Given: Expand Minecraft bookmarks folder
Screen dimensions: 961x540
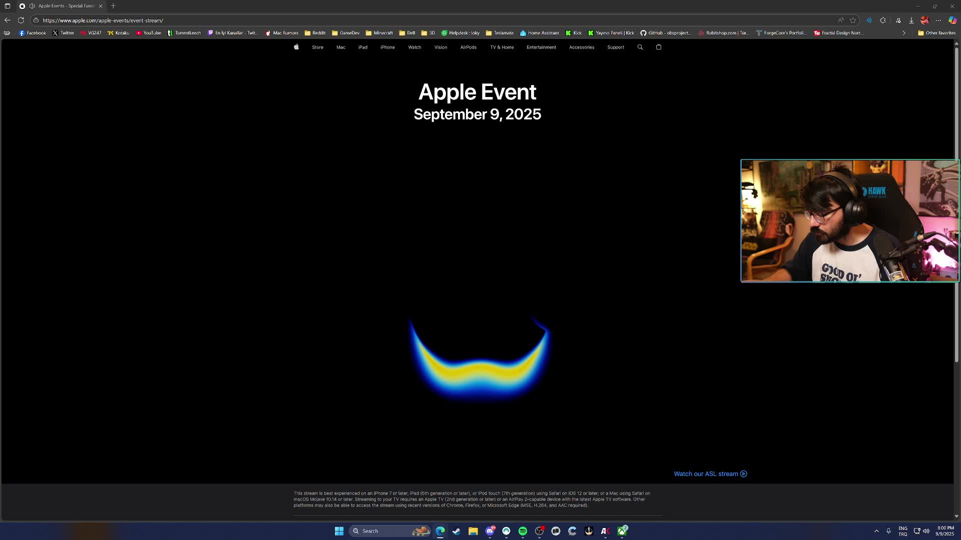Looking at the screenshot, I should [x=379, y=33].
